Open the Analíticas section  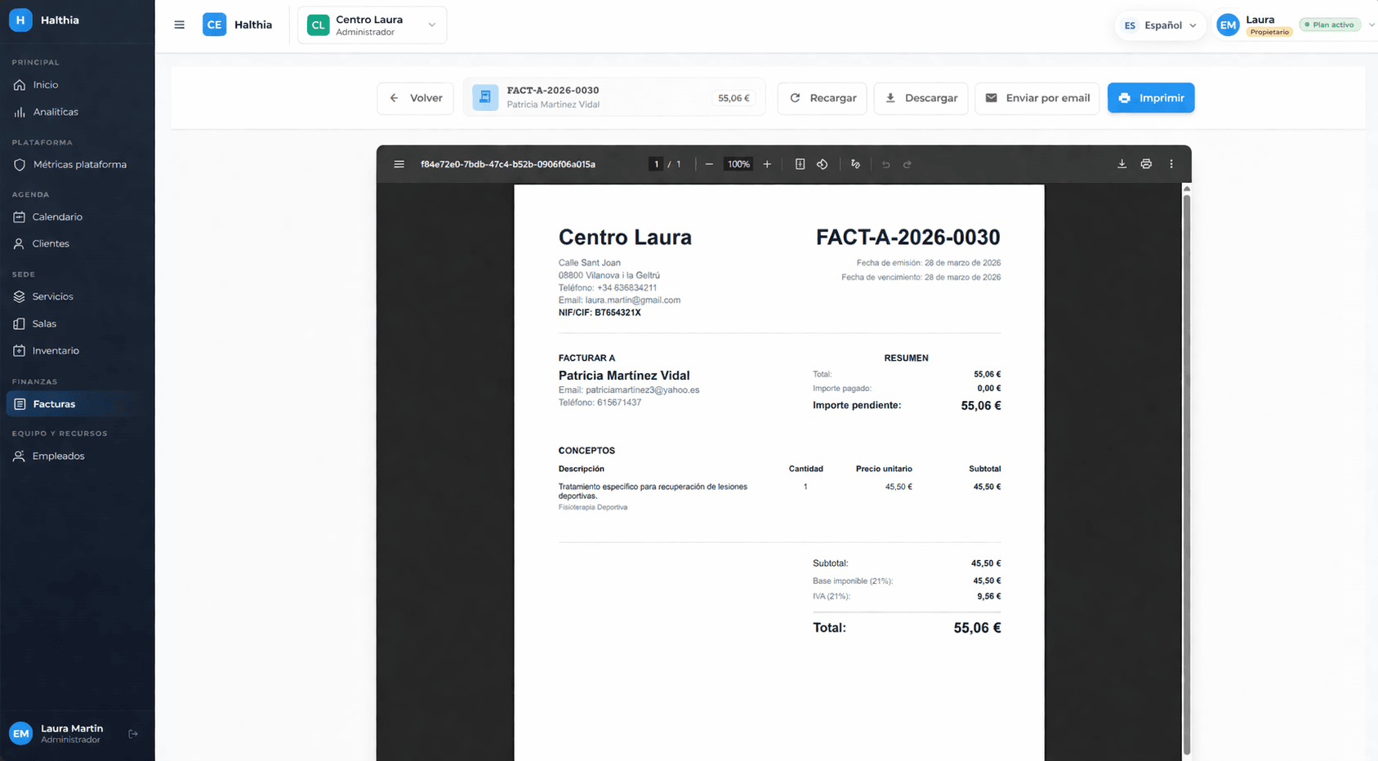[55, 112]
